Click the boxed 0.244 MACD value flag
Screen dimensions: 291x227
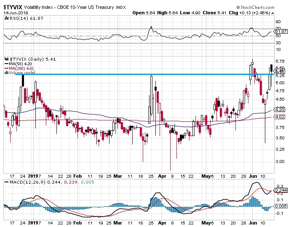281,190
